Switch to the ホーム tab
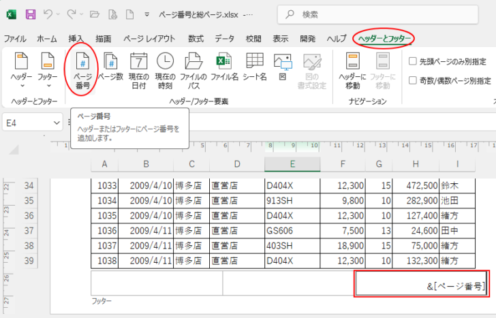Image resolution: width=496 pixels, height=318 pixels. tap(47, 39)
